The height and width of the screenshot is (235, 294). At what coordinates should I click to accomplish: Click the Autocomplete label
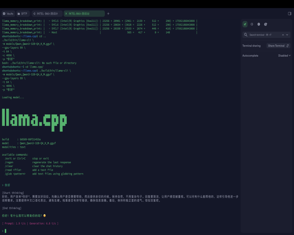(x=250, y=56)
